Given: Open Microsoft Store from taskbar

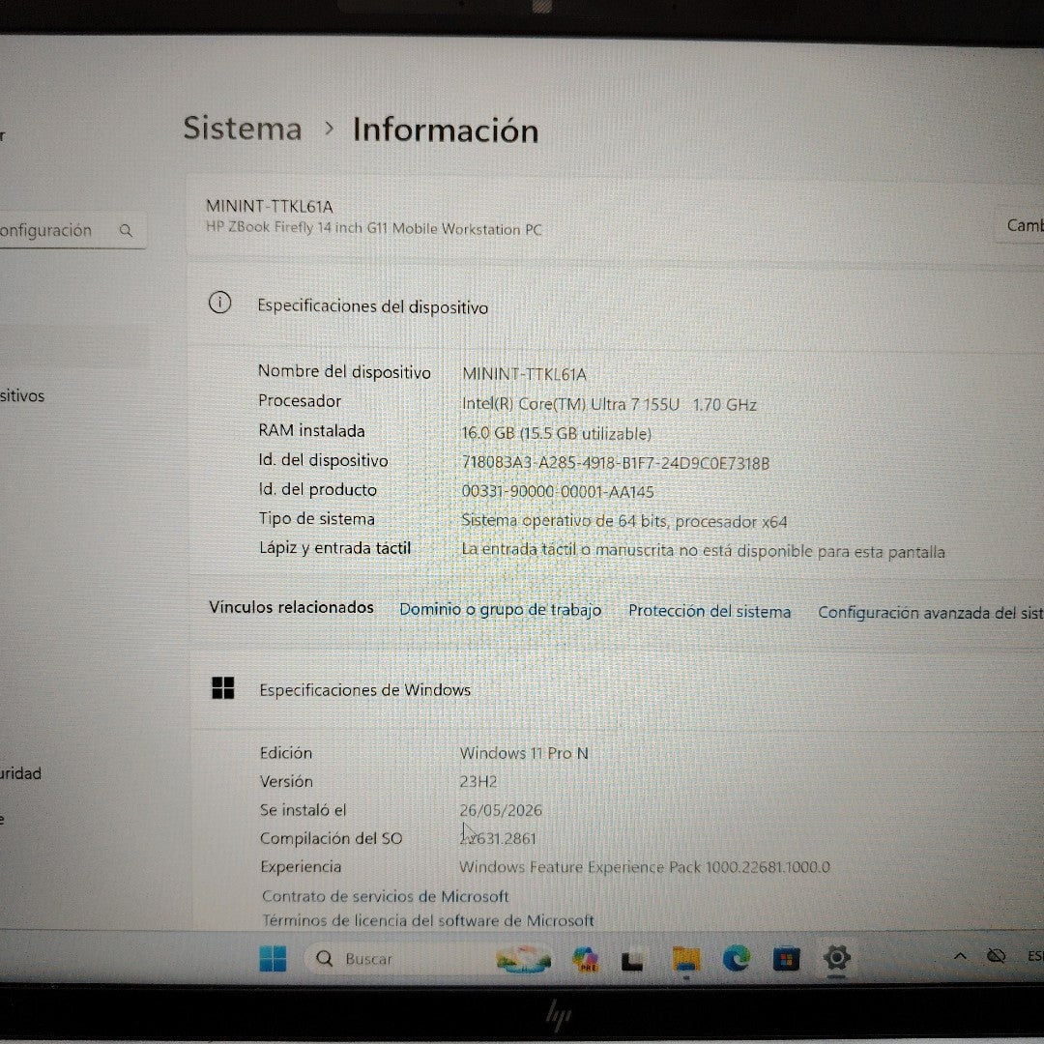Looking at the screenshot, I should tap(786, 960).
